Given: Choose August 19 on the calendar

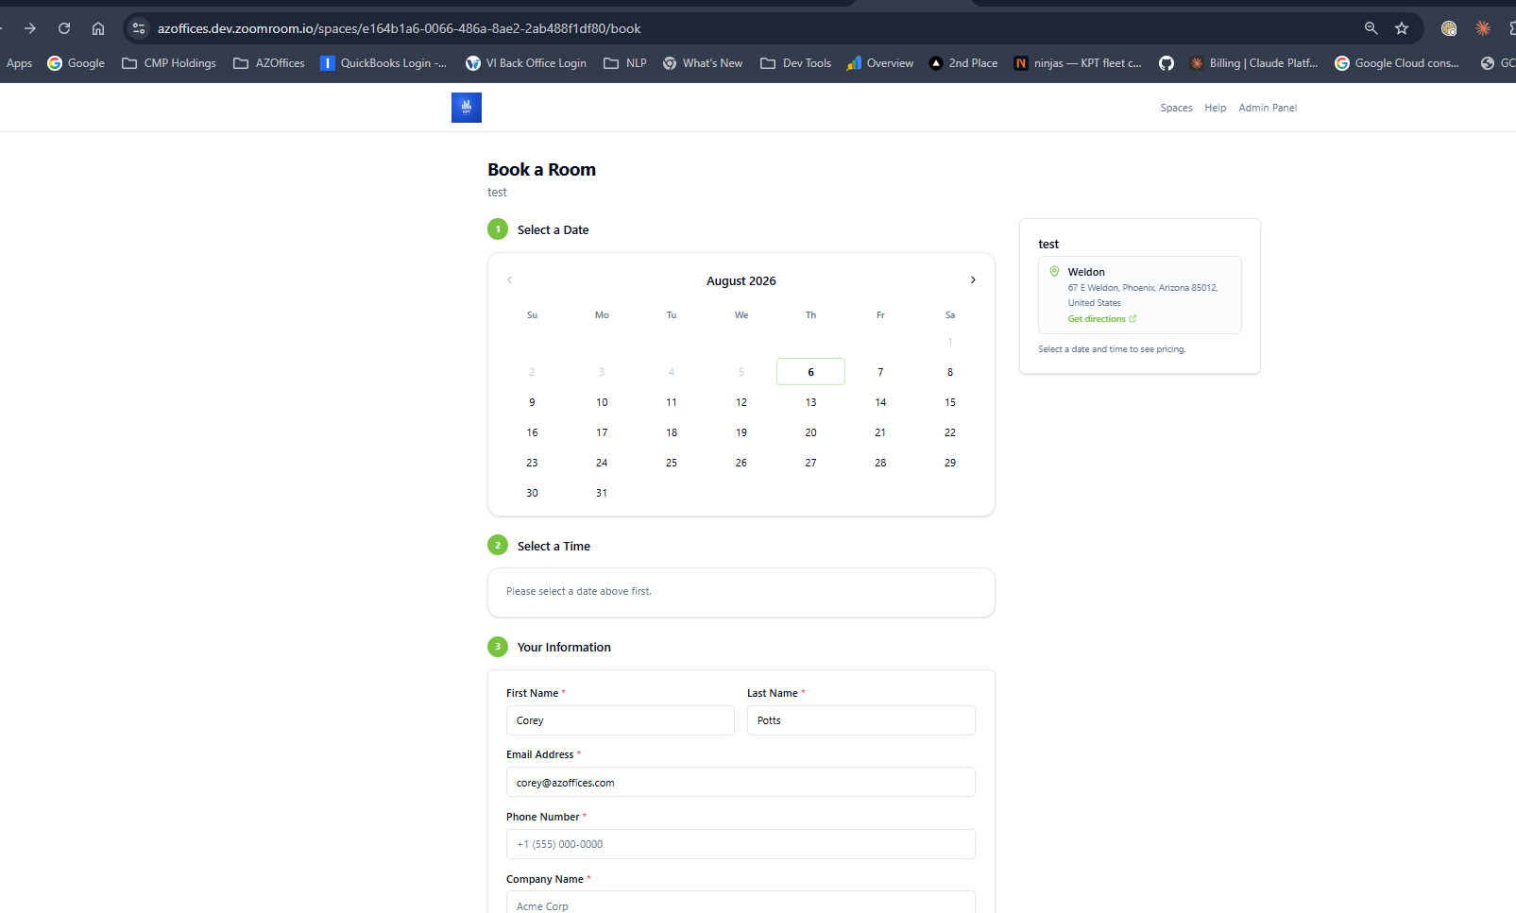Looking at the screenshot, I should 741,432.
